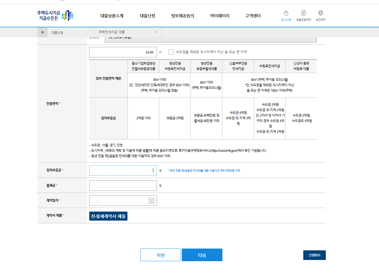Click the 계약일자 date input
379x275 pixels.
[x=123, y=200]
